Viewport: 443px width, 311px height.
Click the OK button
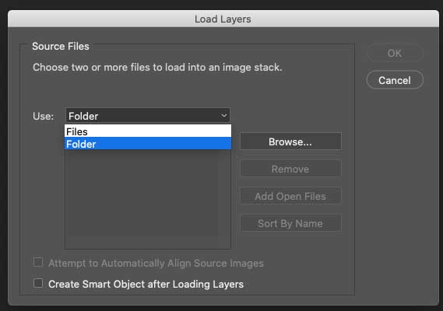(x=395, y=53)
